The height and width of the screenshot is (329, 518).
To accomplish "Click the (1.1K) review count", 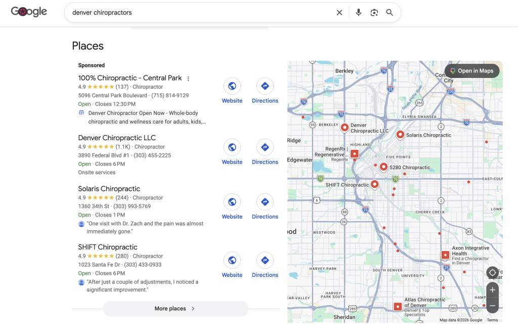I will [x=123, y=147].
